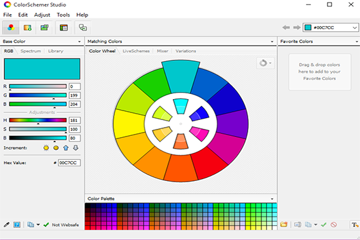
Task: Go back with the left history arrow
Action: pyautogui.click(x=286, y=27)
